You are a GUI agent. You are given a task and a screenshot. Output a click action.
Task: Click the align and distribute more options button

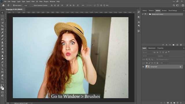pyautogui.click(x=83, y=5)
